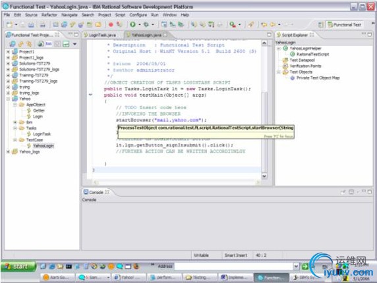The image size is (377, 283).
Task: Click the Windows Start button
Action: [x=18, y=267]
